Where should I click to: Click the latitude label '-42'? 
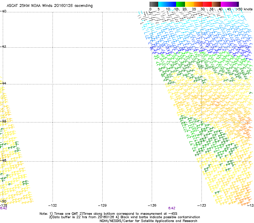click(x=3, y=46)
